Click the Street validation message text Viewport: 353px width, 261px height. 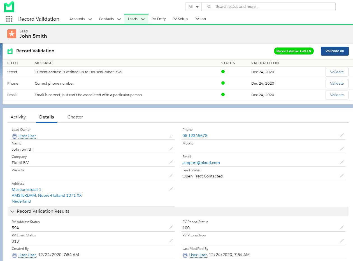coord(79,72)
